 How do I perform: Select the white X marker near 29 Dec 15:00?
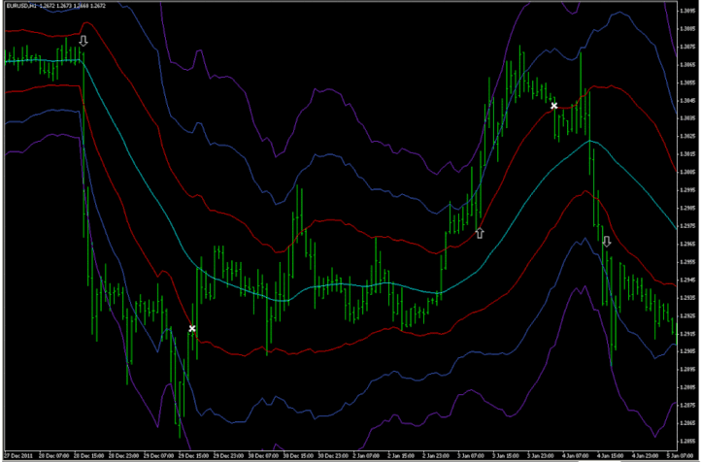click(192, 328)
